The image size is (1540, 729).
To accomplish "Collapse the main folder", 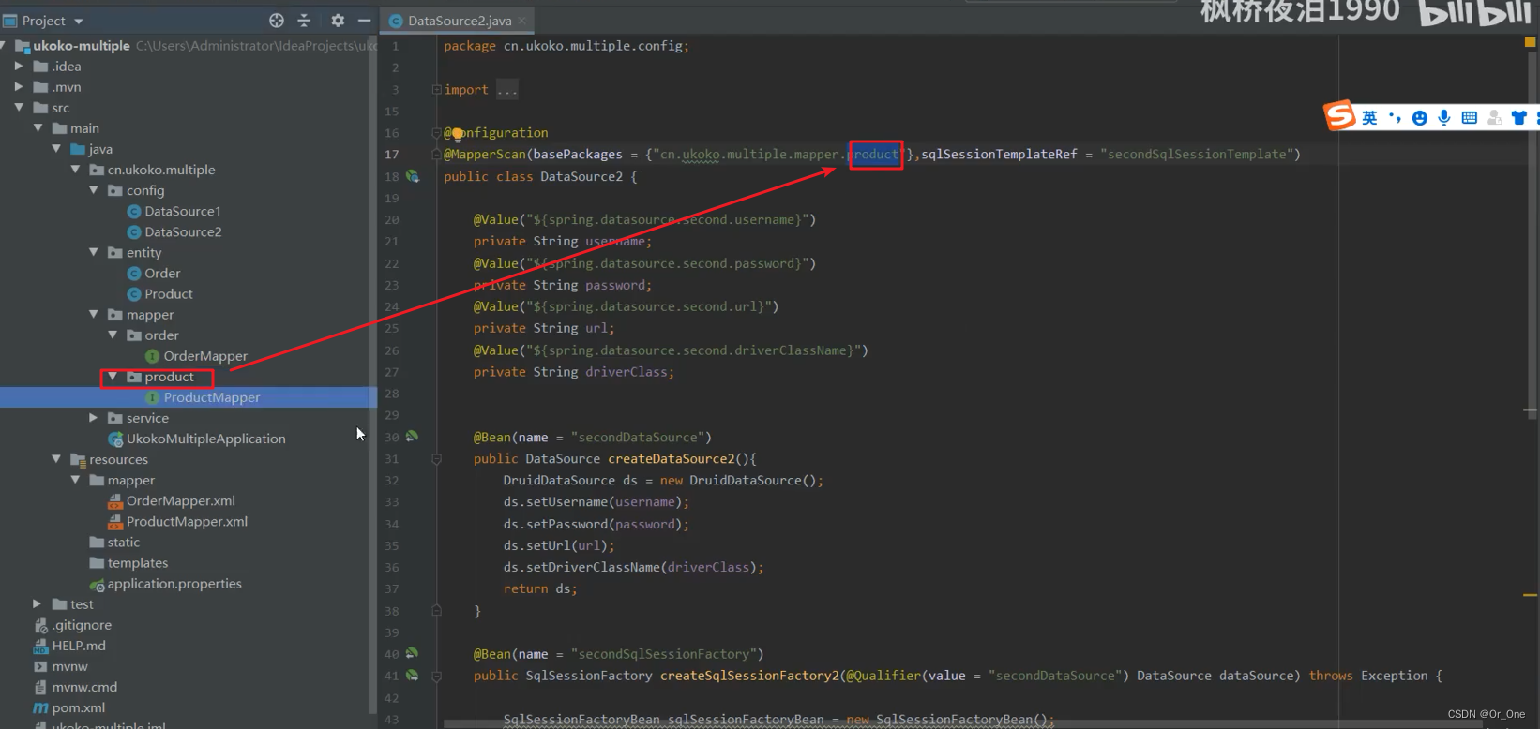I will coord(38,128).
